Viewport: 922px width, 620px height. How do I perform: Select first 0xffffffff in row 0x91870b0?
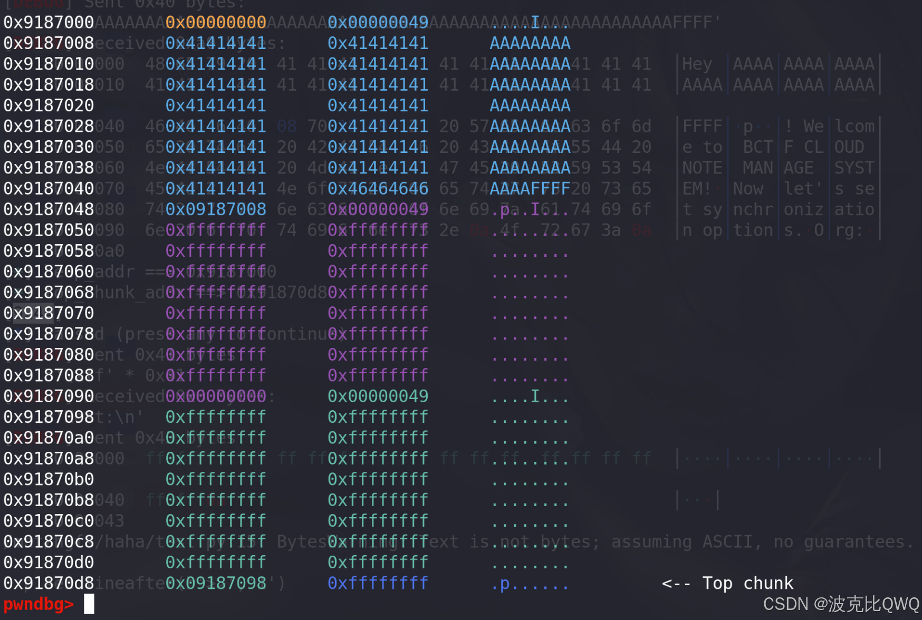tap(216, 479)
